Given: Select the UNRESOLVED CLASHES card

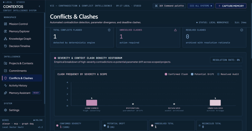Looking at the screenshot, I should 148,37.
